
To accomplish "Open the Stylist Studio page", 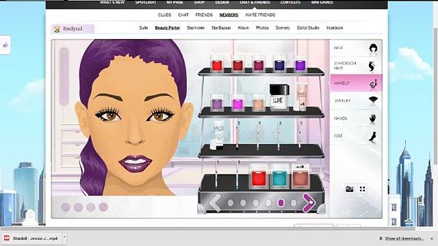I will point(308,28).
